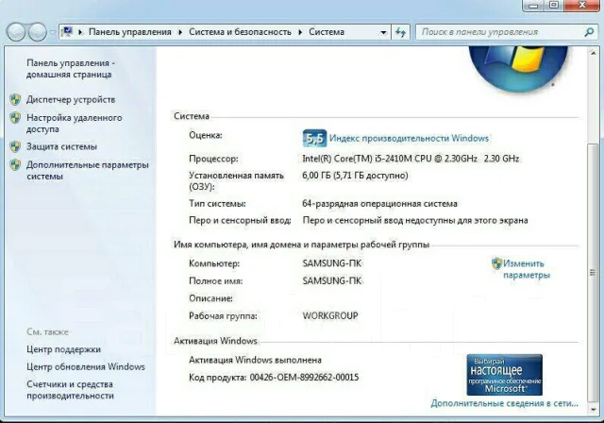Open Центр поддержки link

point(63,349)
